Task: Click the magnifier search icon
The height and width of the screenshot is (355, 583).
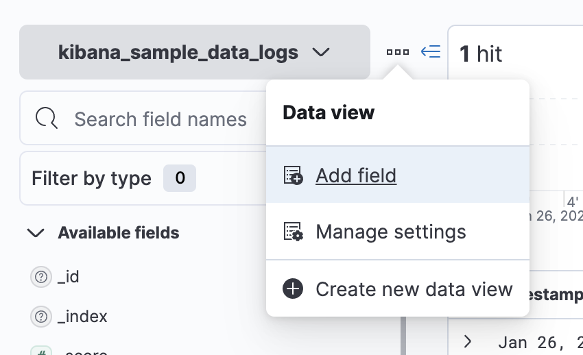Action: (x=47, y=119)
